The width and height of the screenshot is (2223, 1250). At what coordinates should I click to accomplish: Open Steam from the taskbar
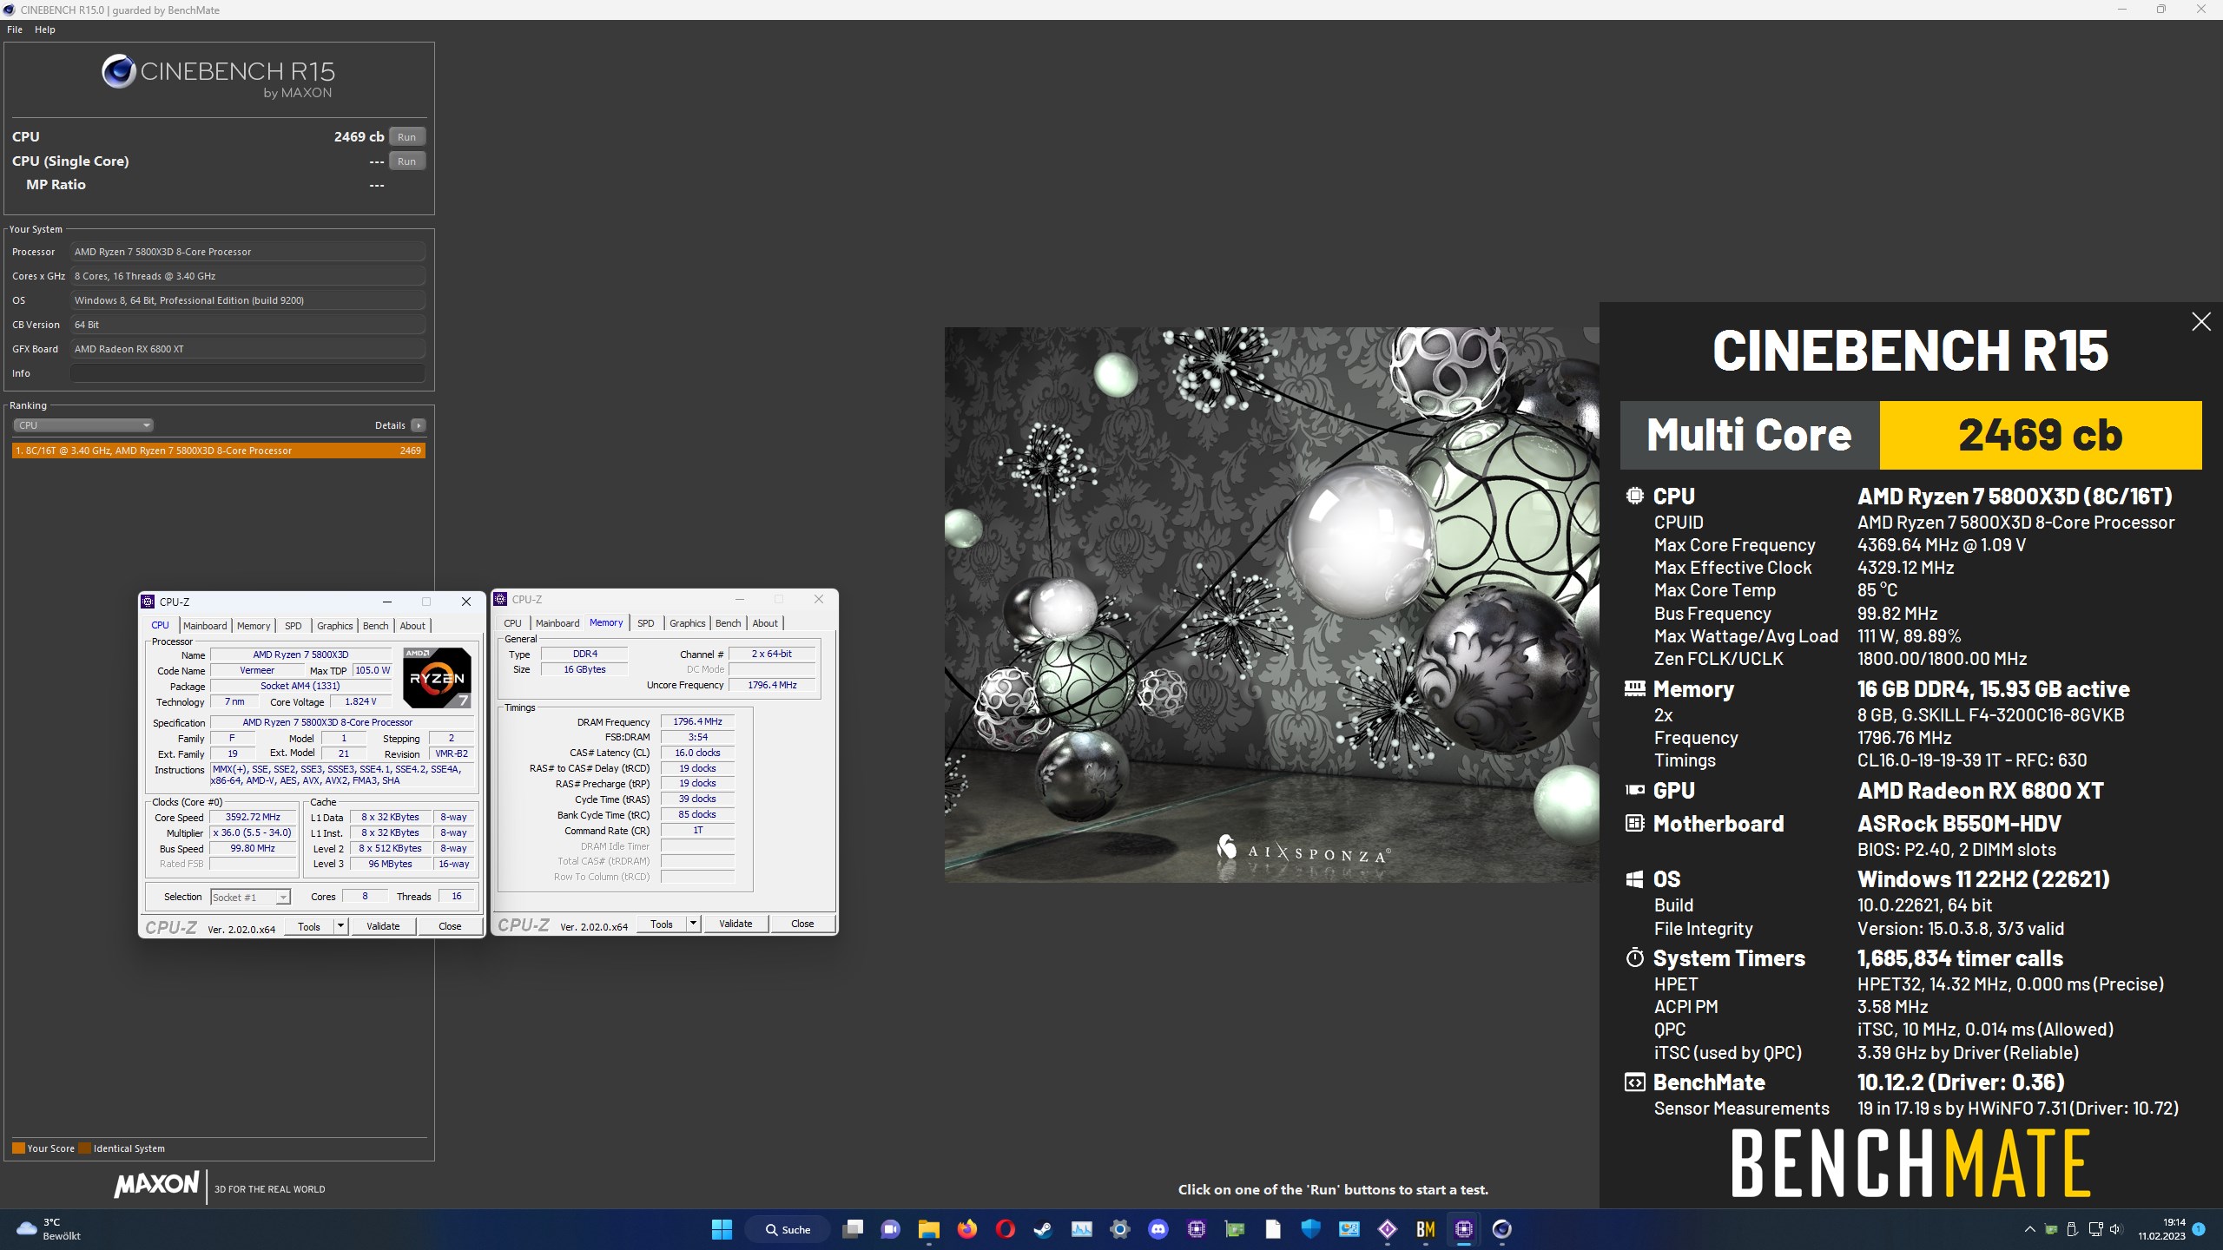(x=1044, y=1229)
